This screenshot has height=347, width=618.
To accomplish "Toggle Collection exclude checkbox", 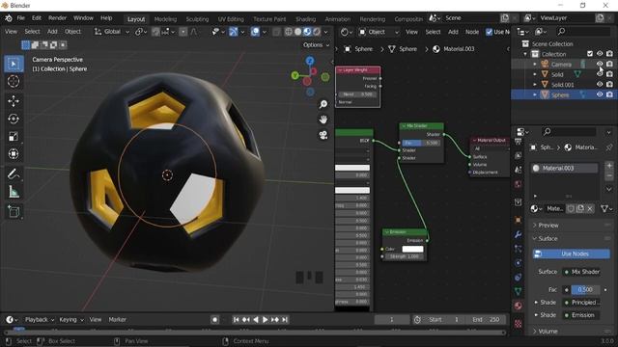I will coord(590,54).
